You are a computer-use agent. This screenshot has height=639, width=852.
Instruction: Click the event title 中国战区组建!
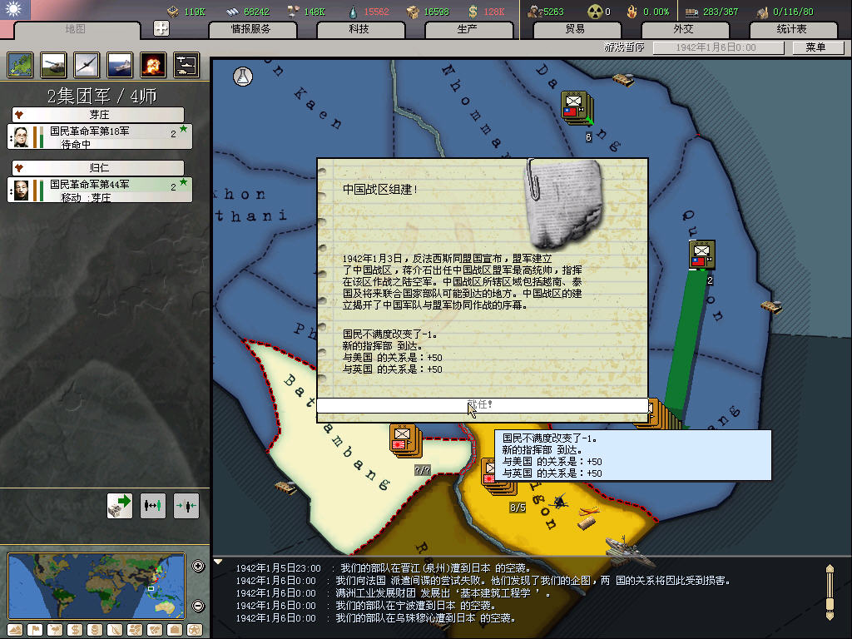[380, 190]
